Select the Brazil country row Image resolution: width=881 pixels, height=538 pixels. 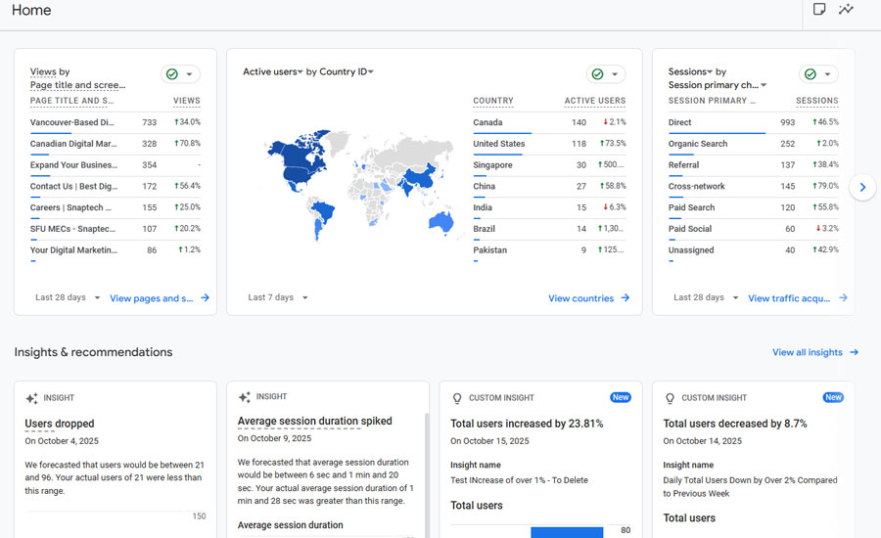(549, 229)
